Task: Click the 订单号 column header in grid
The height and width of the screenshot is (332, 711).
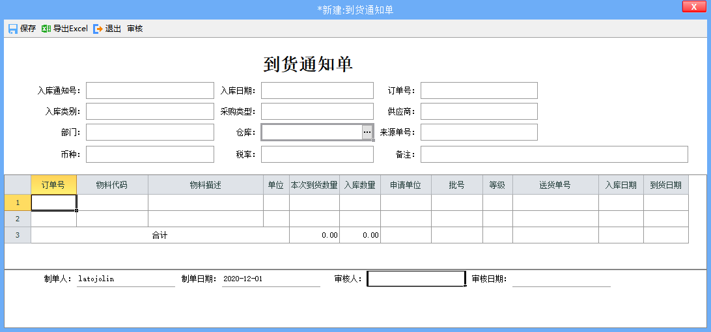Action: pyautogui.click(x=53, y=185)
